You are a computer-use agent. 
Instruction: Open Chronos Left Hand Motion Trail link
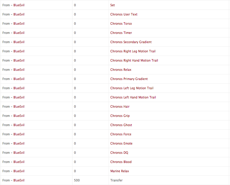133,97
